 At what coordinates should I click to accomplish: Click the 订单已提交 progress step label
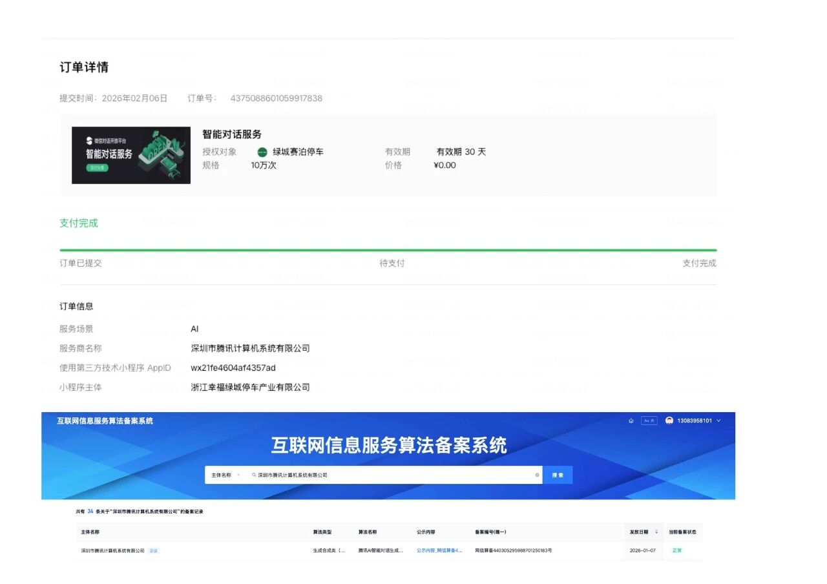tap(81, 263)
